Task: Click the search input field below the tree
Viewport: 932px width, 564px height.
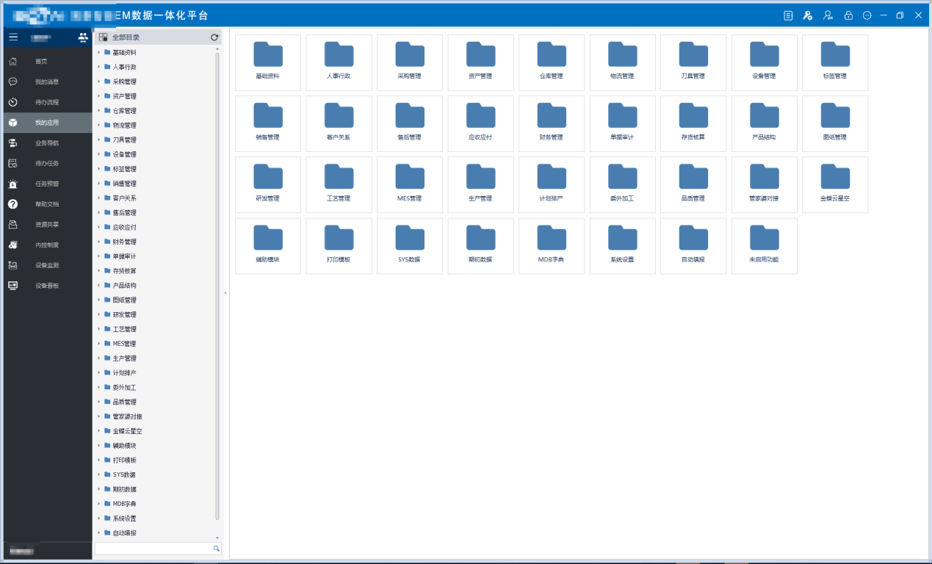Action: pyautogui.click(x=153, y=549)
